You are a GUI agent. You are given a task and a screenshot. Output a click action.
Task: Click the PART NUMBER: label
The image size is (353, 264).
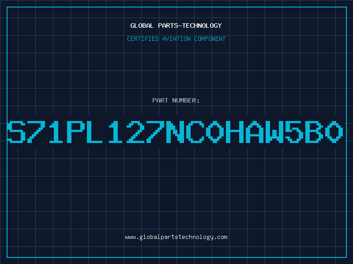point(176,100)
